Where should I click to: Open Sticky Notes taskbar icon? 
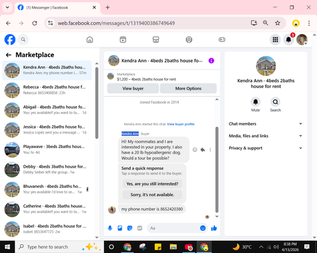click(x=158, y=247)
